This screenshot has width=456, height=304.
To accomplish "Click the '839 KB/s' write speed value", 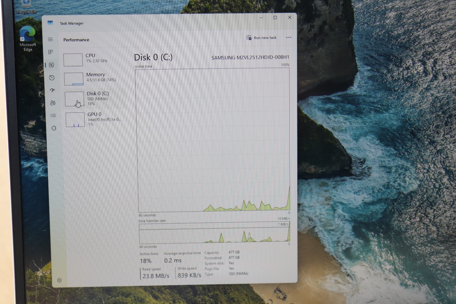I will [190, 275].
